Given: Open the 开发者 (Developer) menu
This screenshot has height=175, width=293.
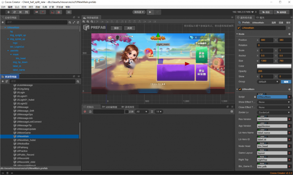Looking at the screenshot, I should (x=60, y=7).
